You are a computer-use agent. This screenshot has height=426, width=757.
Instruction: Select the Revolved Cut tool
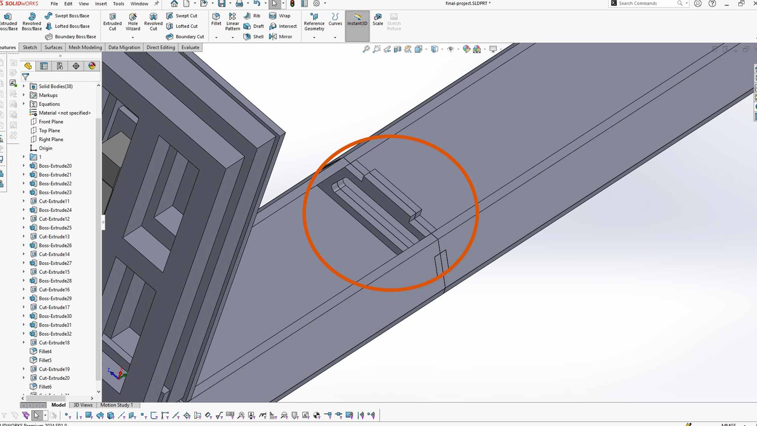153,22
